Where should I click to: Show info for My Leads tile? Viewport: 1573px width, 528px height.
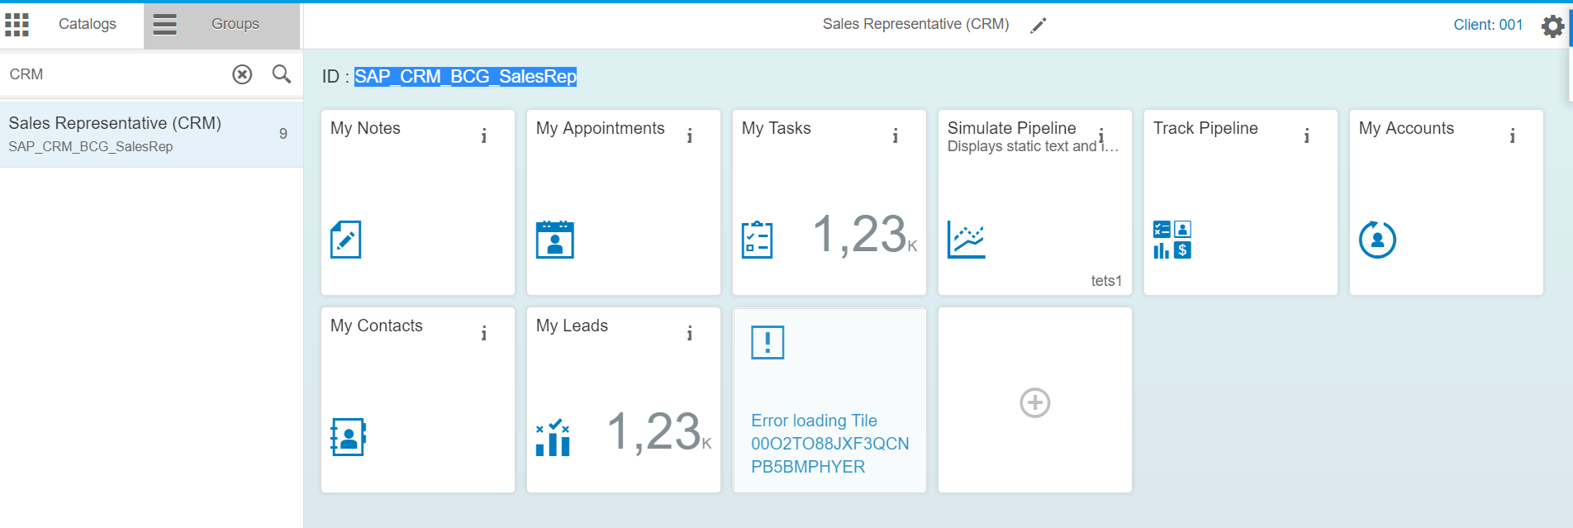tap(690, 333)
